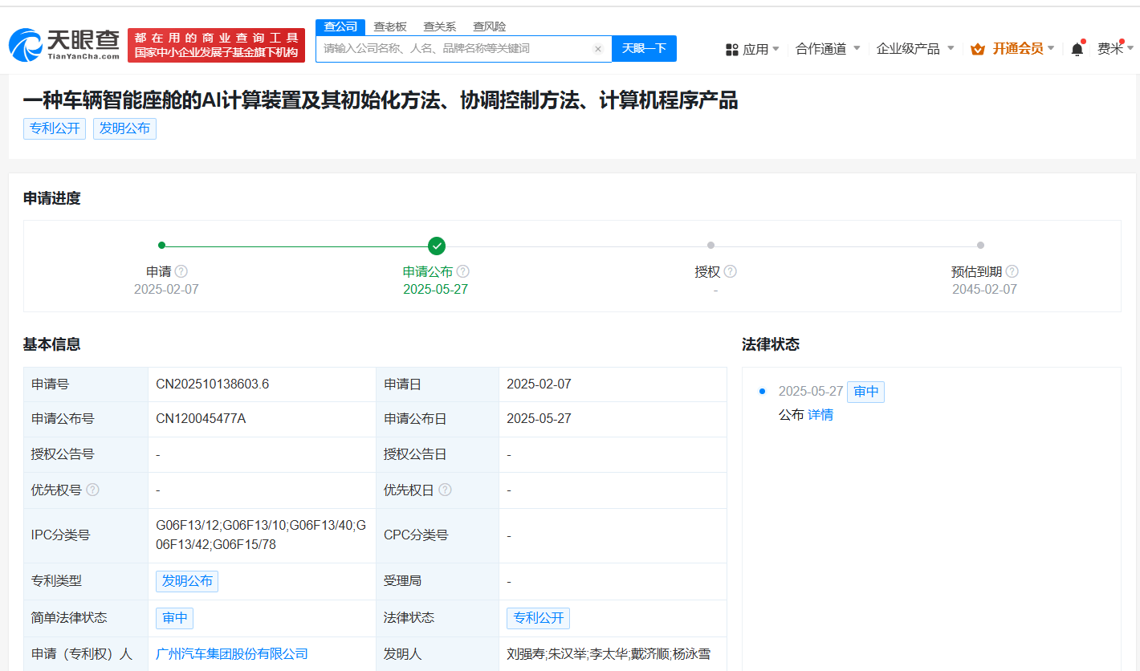Click the help icon next to 申请
Image resolution: width=1140 pixels, height=671 pixels.
point(181,272)
